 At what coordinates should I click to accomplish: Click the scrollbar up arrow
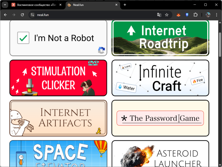220,22
